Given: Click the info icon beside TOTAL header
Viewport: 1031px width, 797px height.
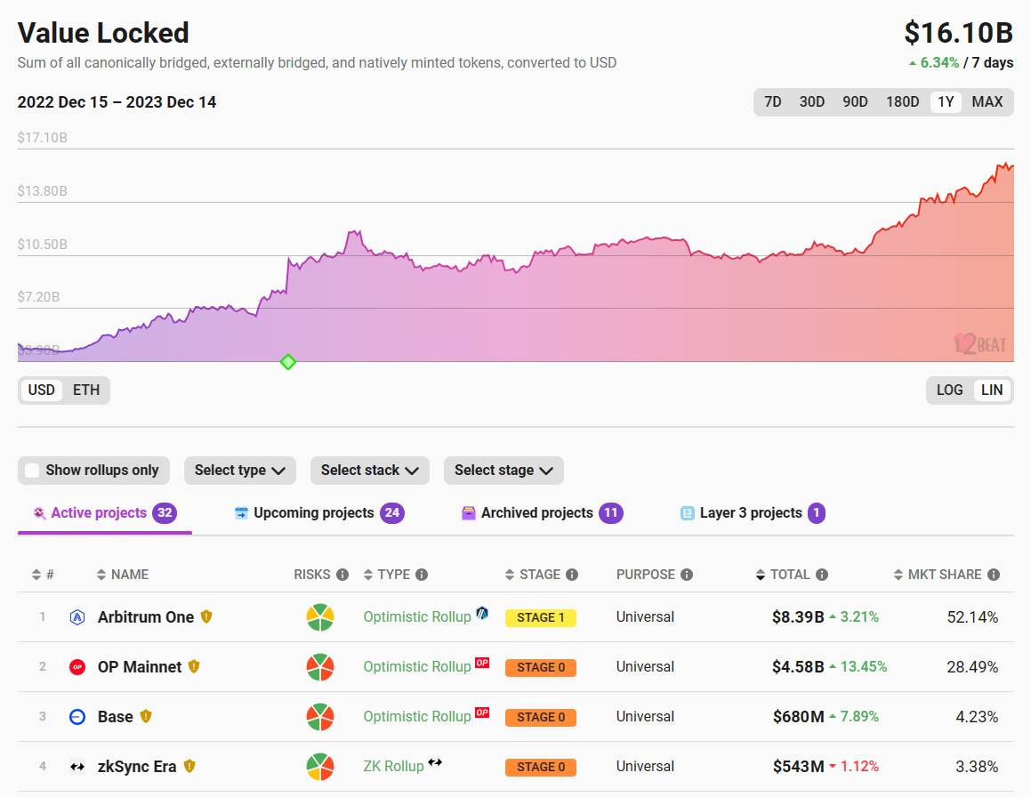Looking at the screenshot, I should [x=822, y=575].
